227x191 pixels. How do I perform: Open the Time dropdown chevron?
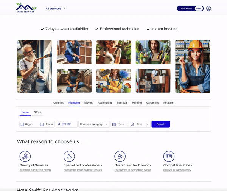pyautogui.click(x=147, y=124)
